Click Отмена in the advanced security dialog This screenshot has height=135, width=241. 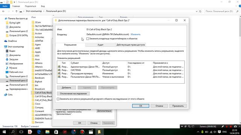(x=159, y=106)
